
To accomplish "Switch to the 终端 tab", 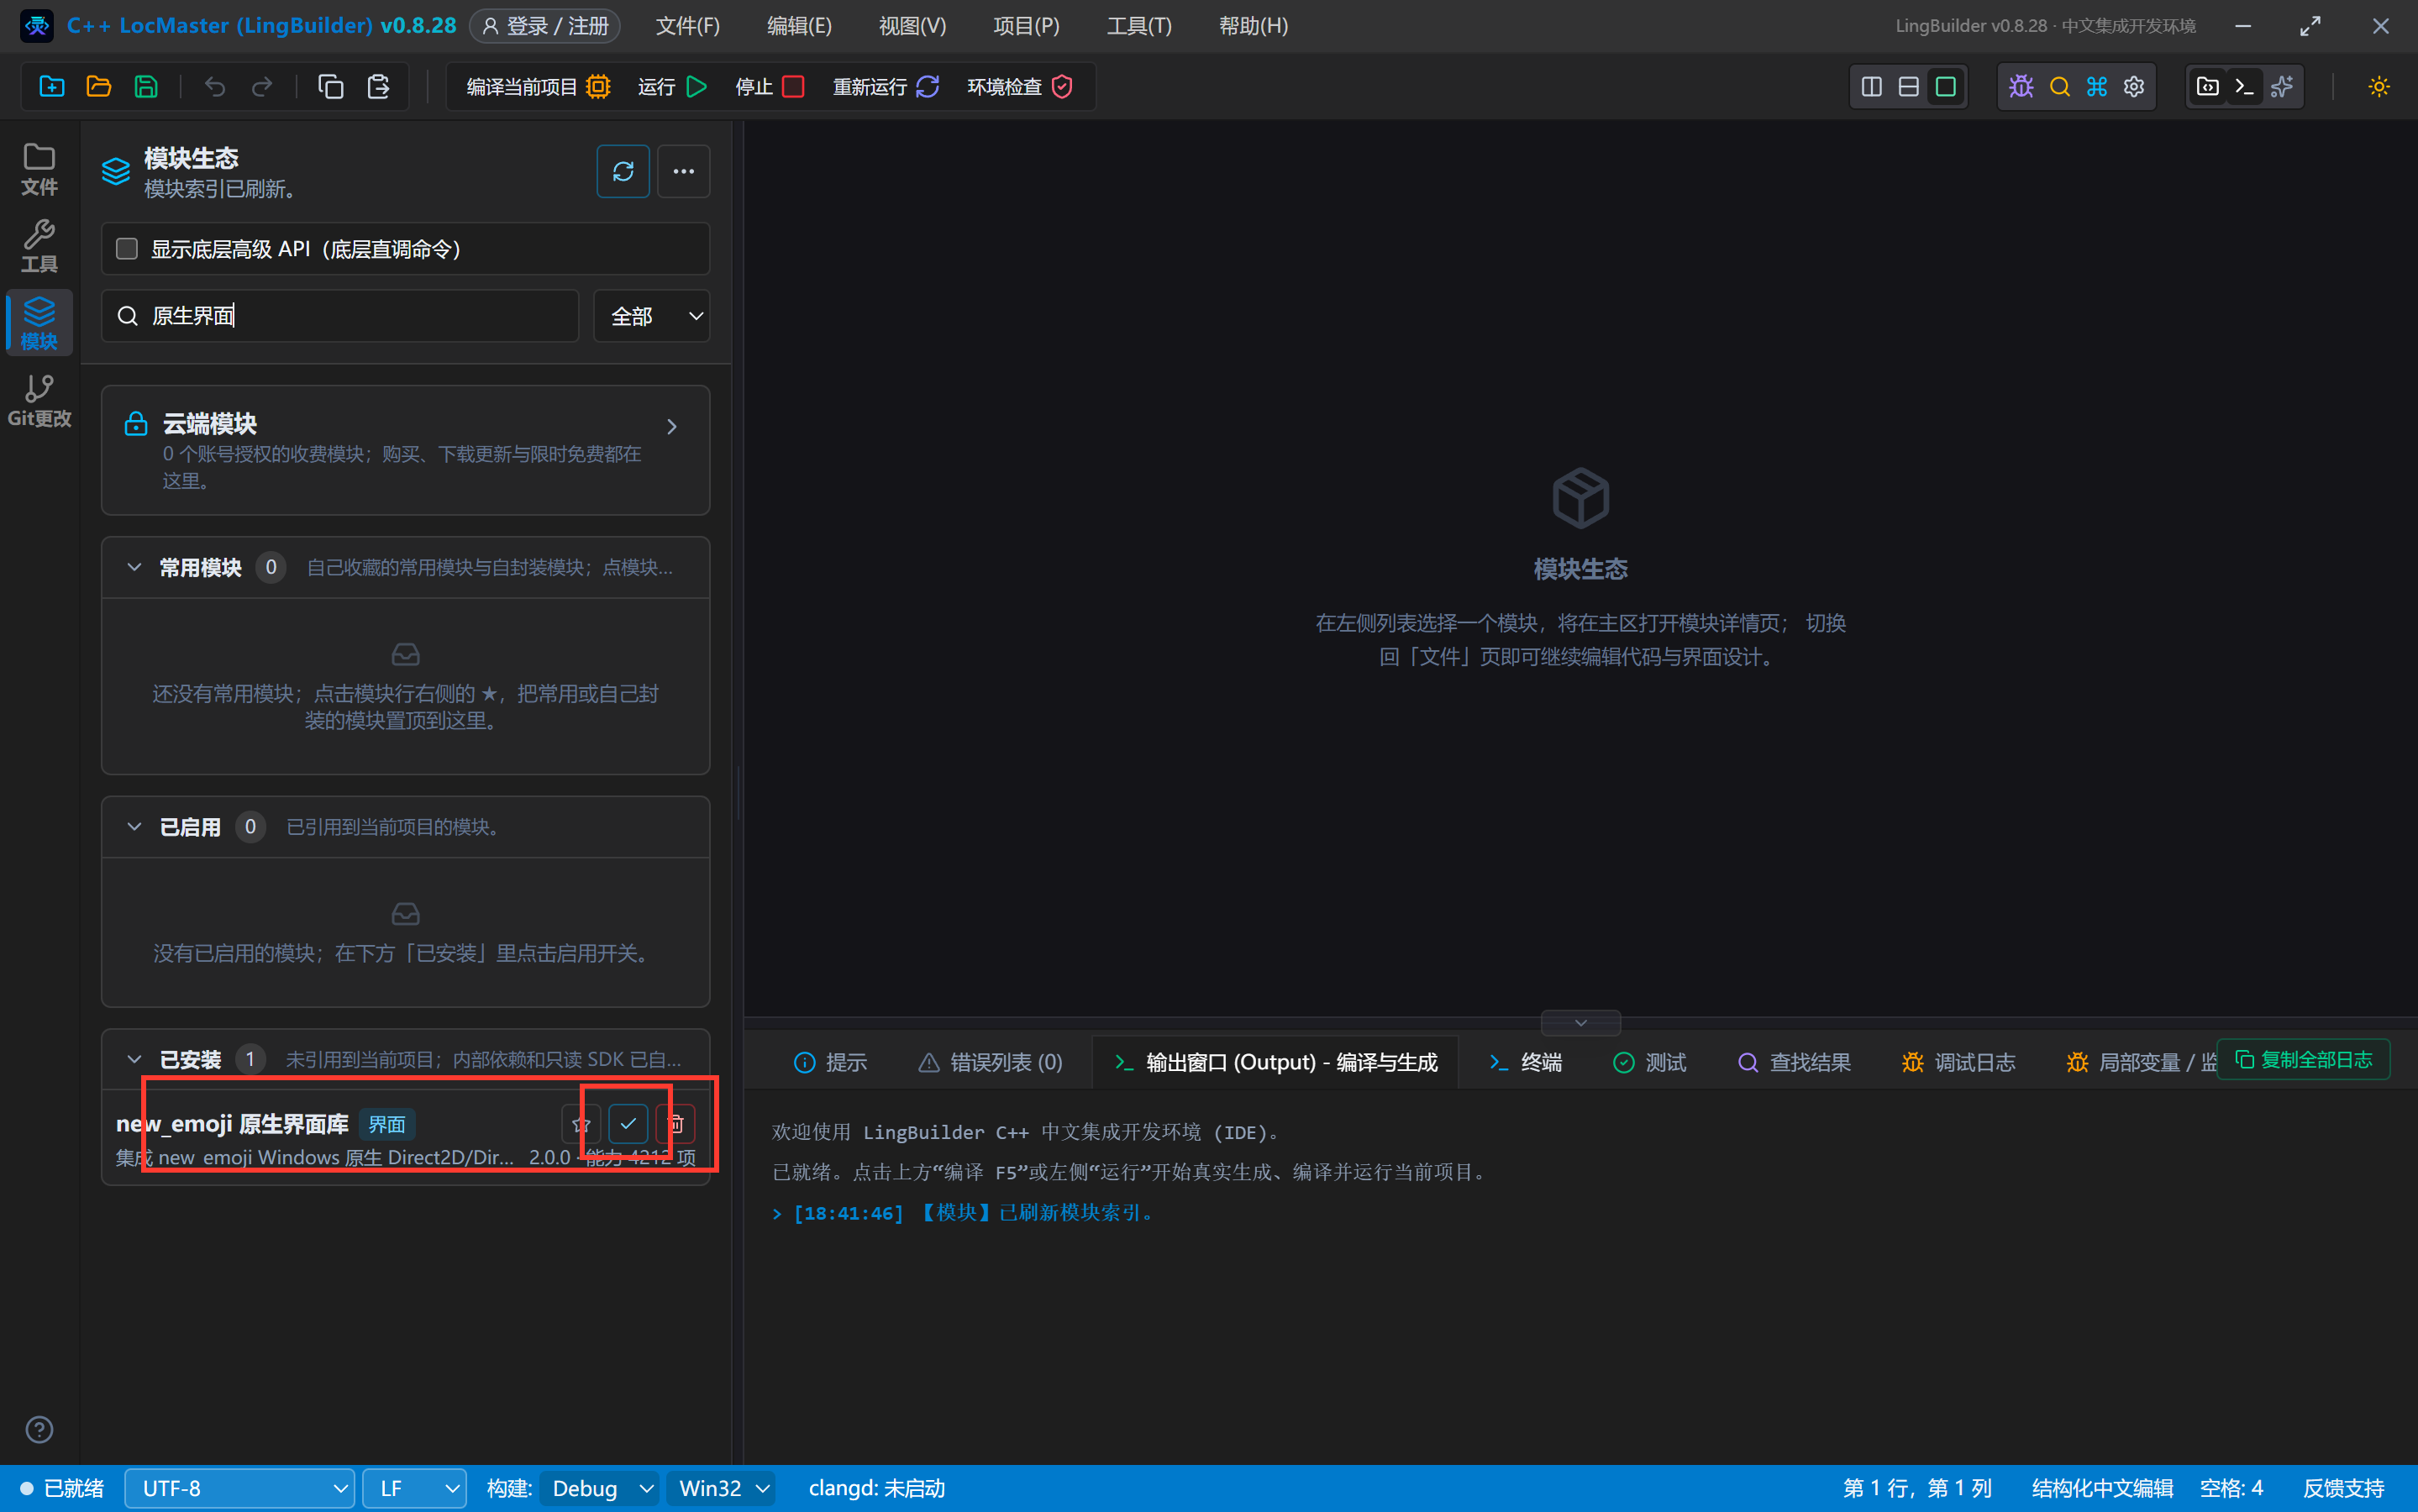I will (1524, 1062).
